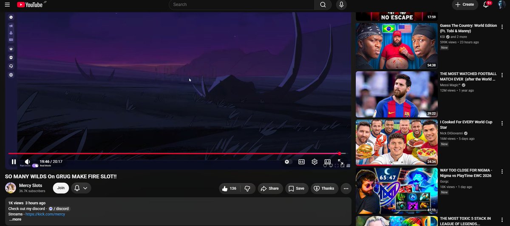This screenshot has height=226, width=510.
Task: Click '1K views 3 hours ago' text
Action: point(27,203)
